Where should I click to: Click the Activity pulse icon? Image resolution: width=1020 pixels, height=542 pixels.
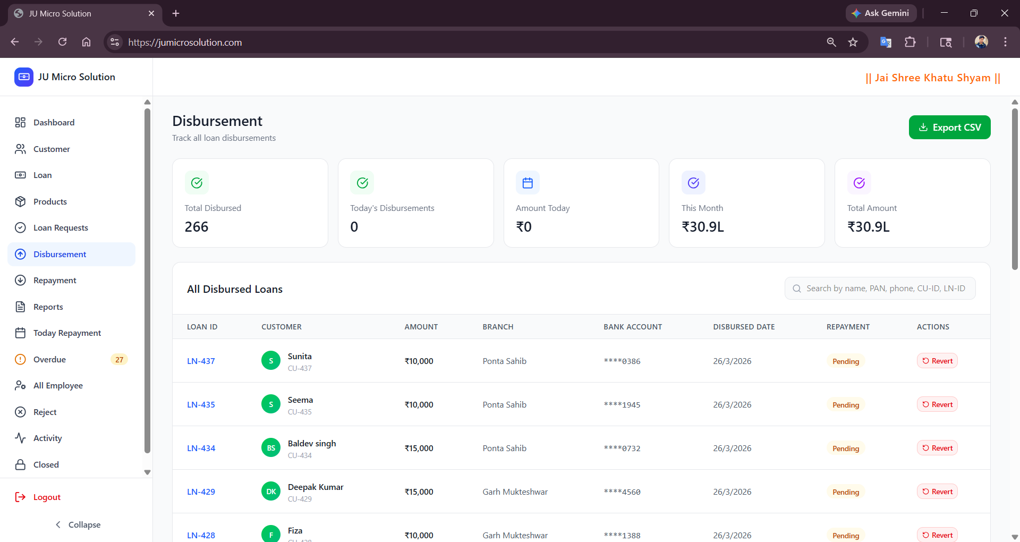tap(20, 438)
